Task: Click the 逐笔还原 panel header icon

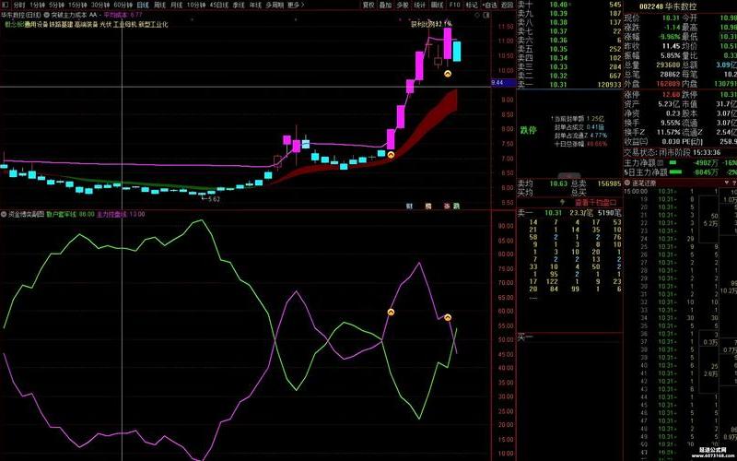Action: coord(626,183)
